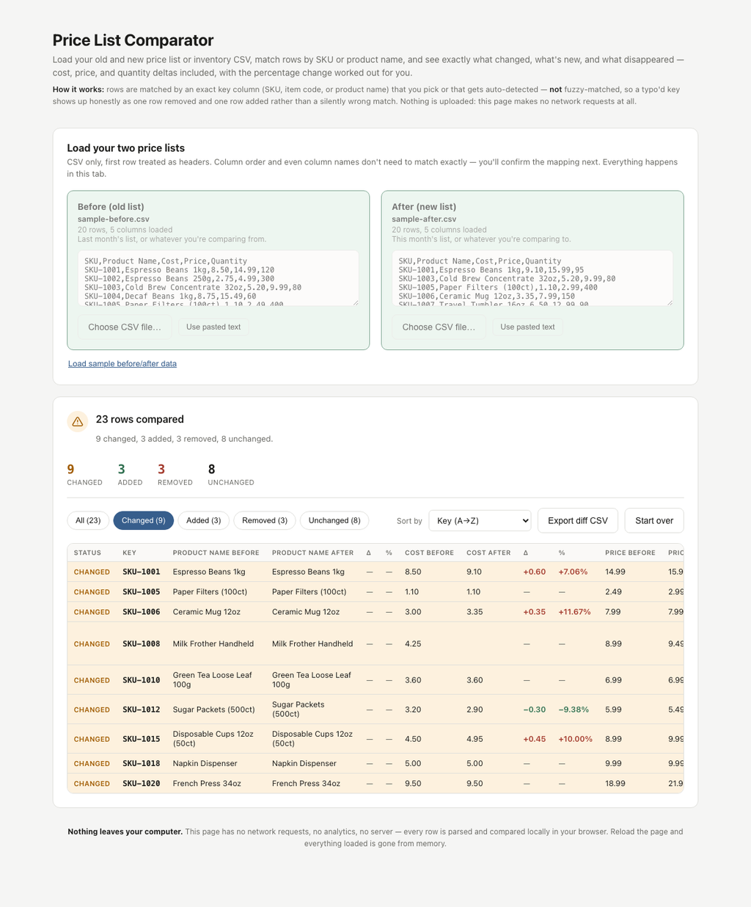751x907 pixels.
Task: Click inside the Before CSV text area
Action: (219, 278)
